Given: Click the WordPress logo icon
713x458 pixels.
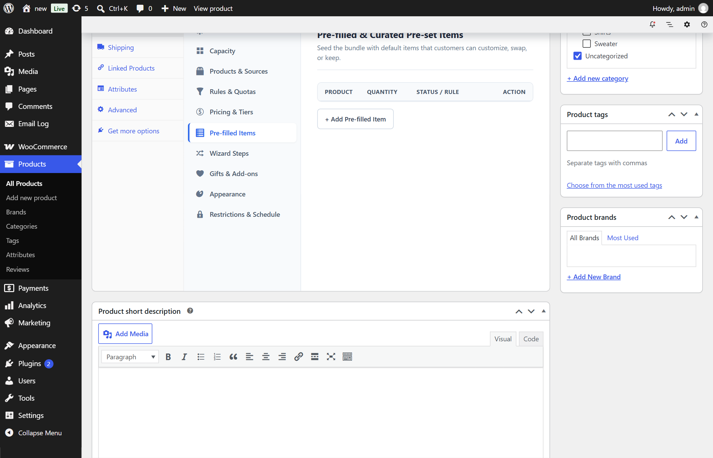Looking at the screenshot, I should click(x=9, y=8).
